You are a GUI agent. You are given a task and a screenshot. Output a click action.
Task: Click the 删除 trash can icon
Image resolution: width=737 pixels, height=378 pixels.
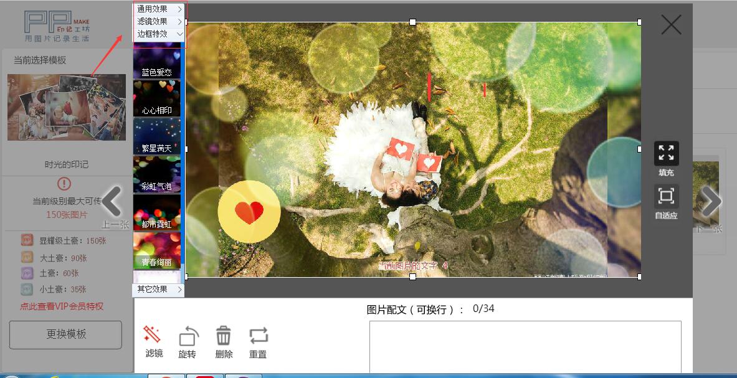coord(224,336)
